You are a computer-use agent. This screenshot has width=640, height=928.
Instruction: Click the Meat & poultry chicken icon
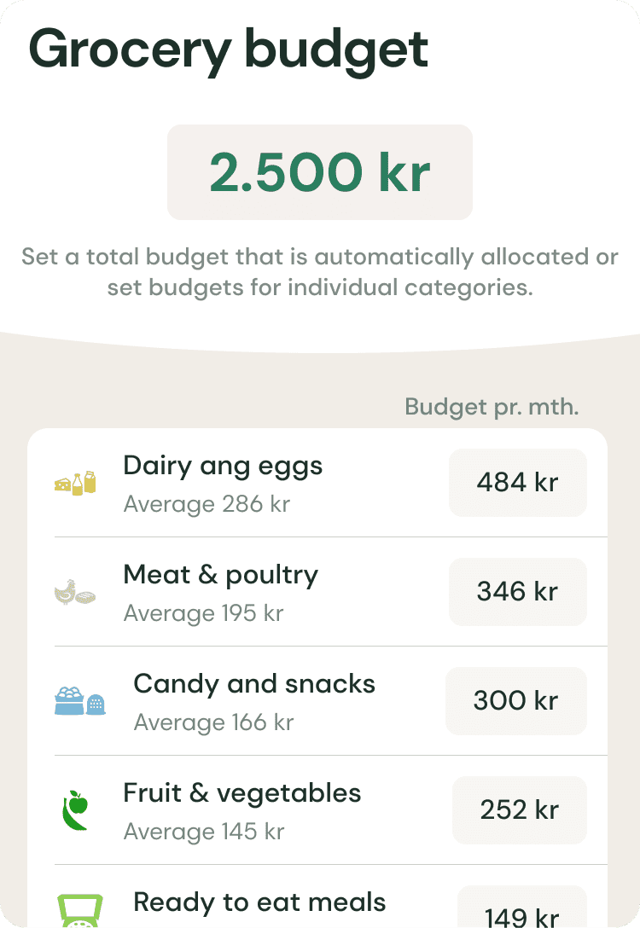point(75,592)
